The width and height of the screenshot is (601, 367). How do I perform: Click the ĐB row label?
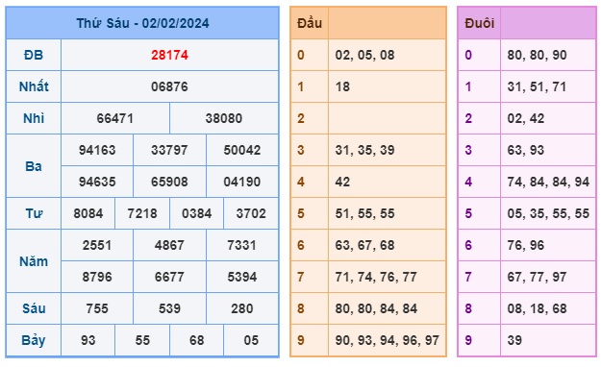34,55
